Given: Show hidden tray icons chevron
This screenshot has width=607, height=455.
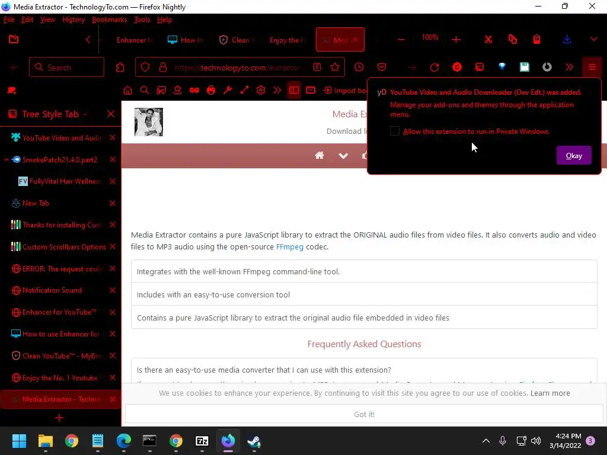Looking at the screenshot, I should point(486,441).
